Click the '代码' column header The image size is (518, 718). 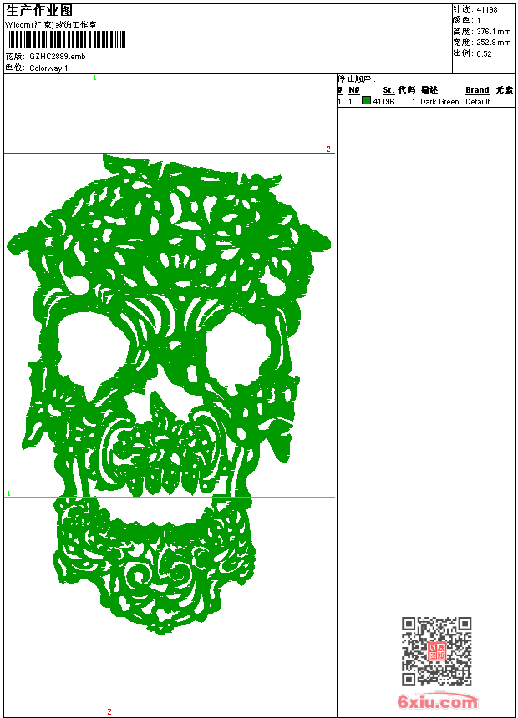(x=407, y=90)
